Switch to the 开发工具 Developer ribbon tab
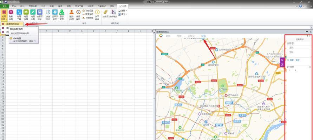Screen dimensions: 313x140 [79, 6]
